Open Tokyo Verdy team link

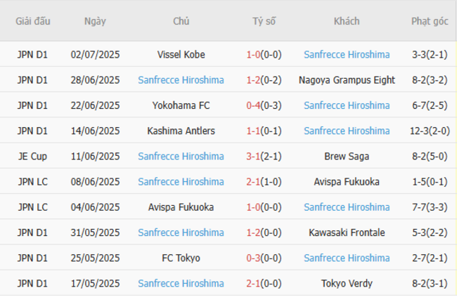347,283
